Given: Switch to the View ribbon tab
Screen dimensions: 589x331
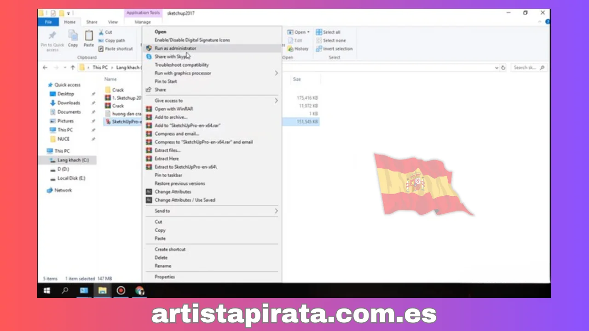Looking at the screenshot, I should 113,22.
